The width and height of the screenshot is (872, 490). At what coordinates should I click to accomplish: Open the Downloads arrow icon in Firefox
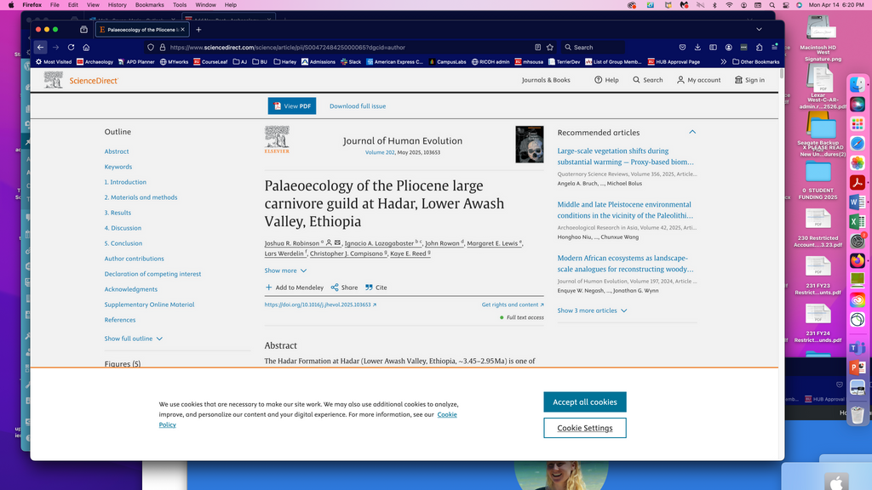pos(697,48)
